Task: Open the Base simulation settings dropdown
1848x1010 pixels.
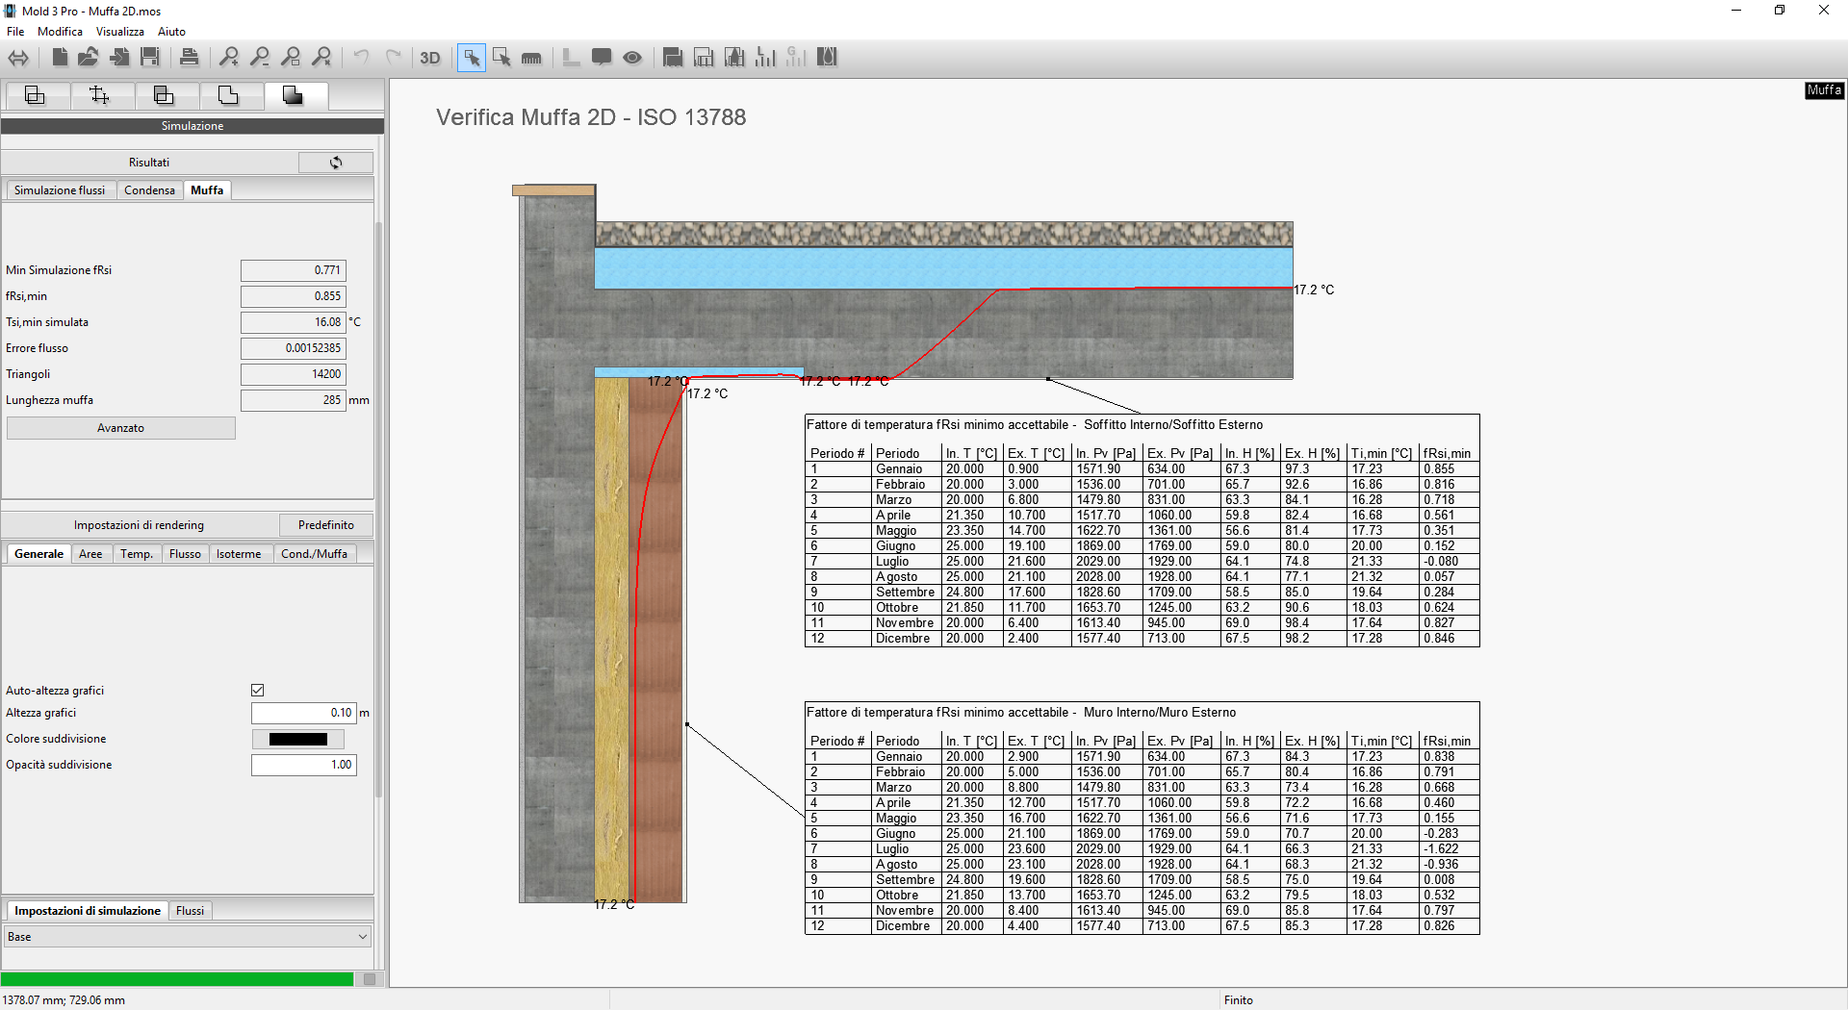Action: [188, 937]
